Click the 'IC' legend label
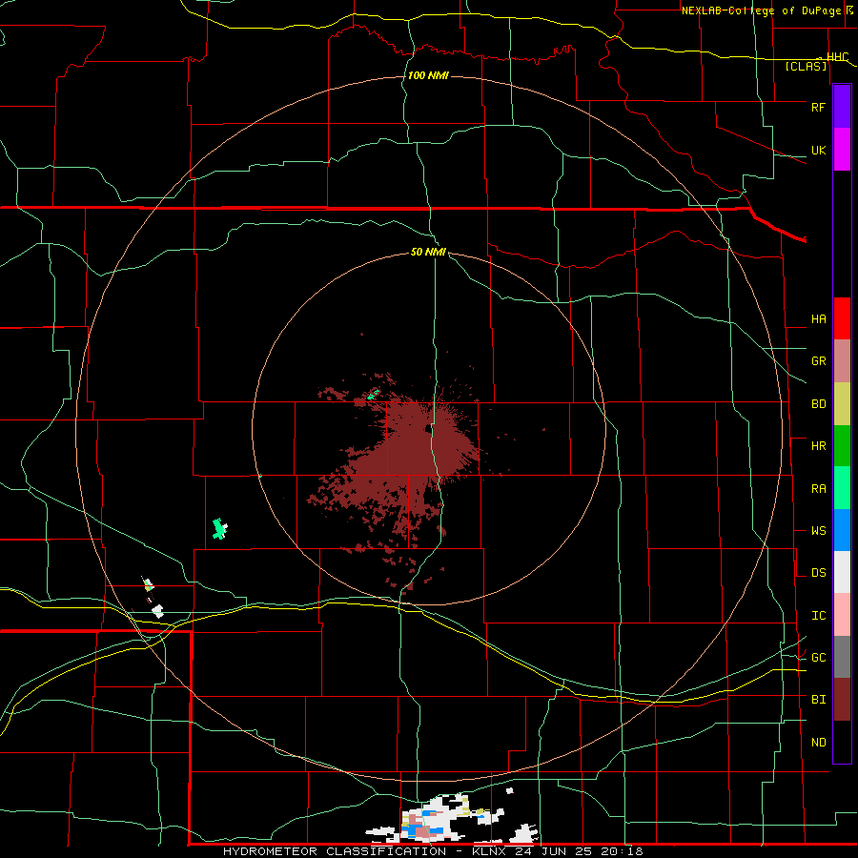 click(818, 616)
